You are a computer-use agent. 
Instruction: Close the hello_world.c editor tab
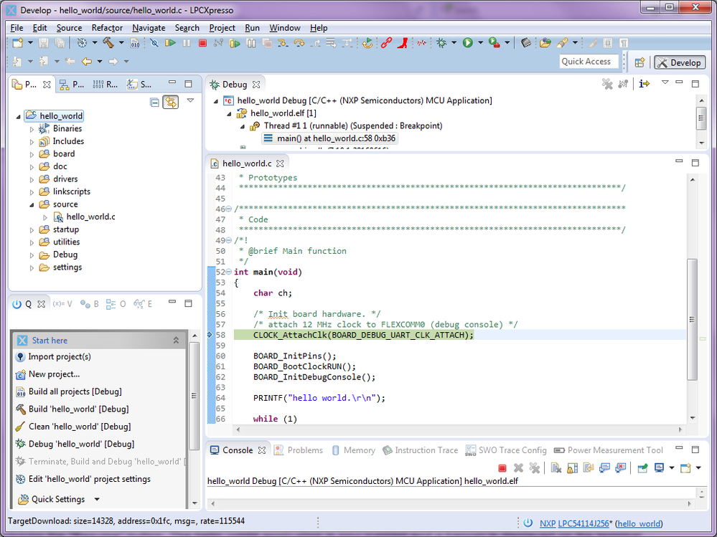tap(280, 163)
